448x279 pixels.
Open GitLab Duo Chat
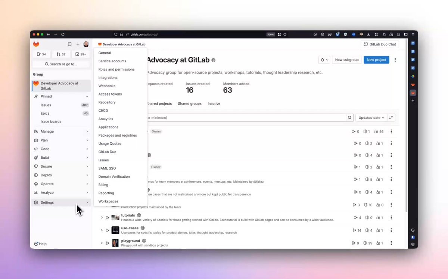click(380, 44)
